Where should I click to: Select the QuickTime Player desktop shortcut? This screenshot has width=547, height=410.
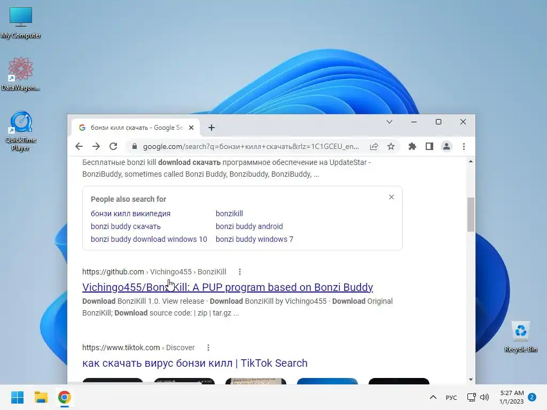(21, 131)
